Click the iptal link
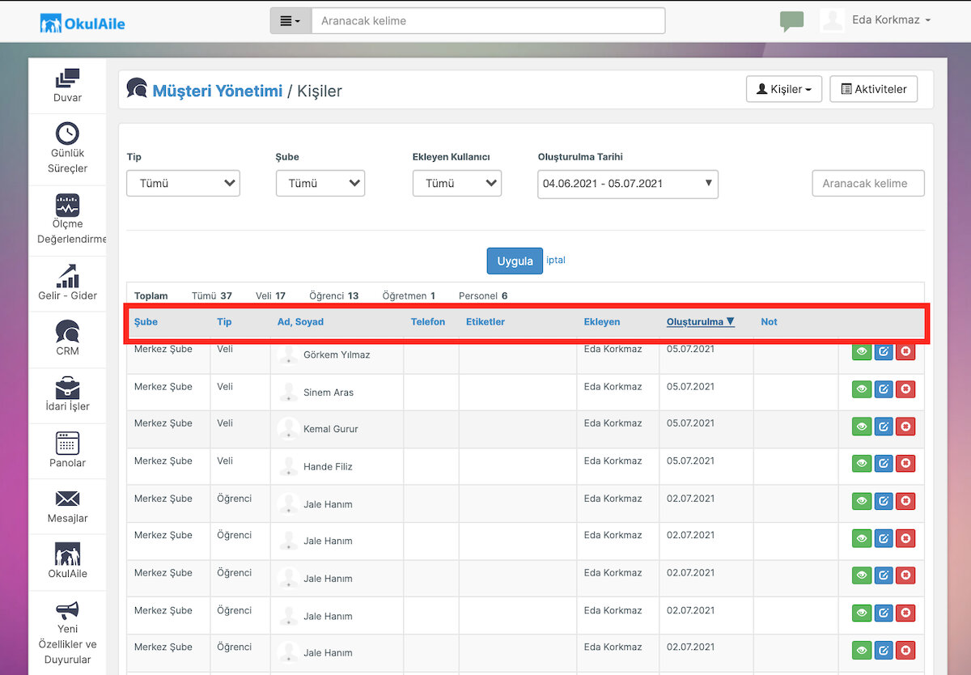The image size is (971, 675). (556, 260)
